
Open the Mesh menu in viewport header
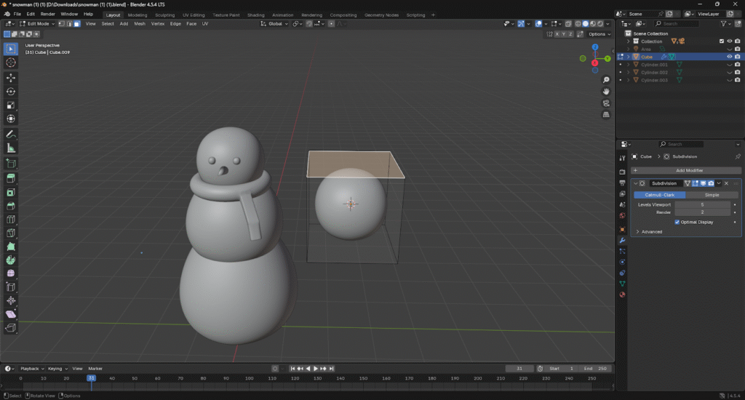point(140,24)
